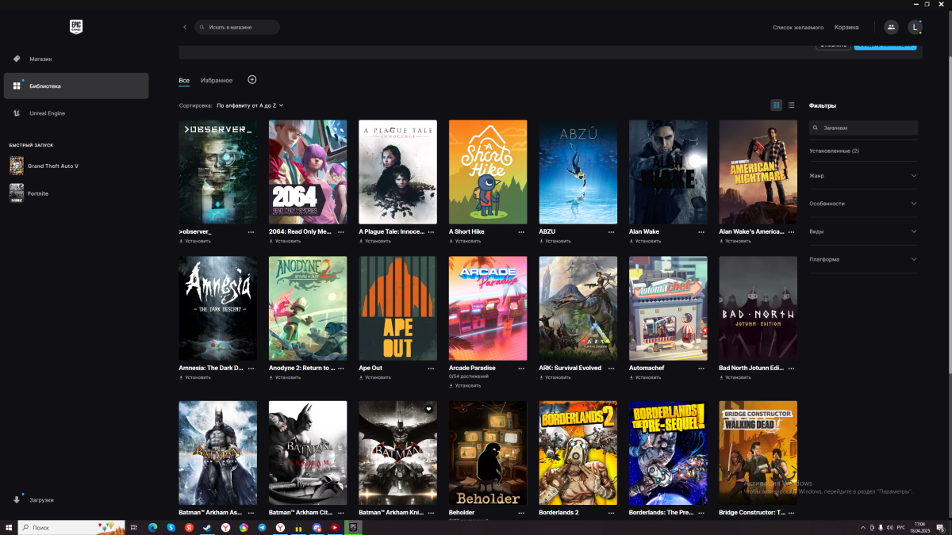Open more options for ABZU
Screen dimensions: 952x535
[x=612, y=232]
